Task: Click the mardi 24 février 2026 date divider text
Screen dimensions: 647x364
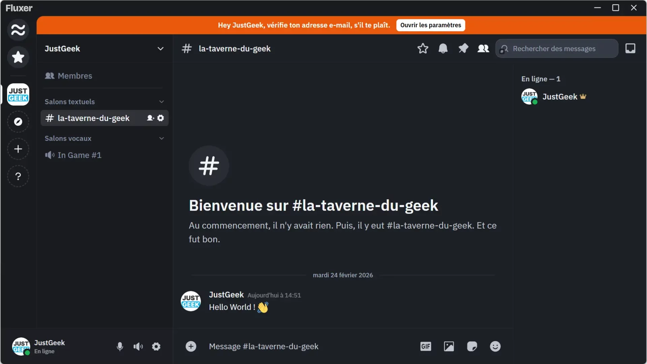Action: click(343, 275)
